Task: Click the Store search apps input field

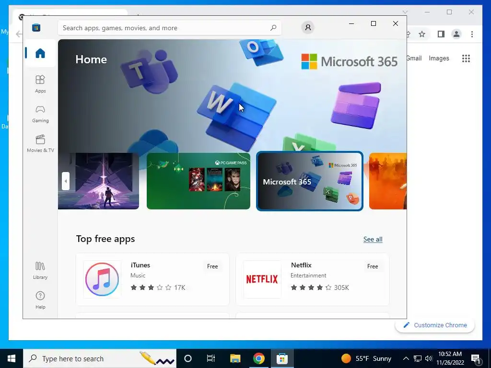Action: coord(169,28)
